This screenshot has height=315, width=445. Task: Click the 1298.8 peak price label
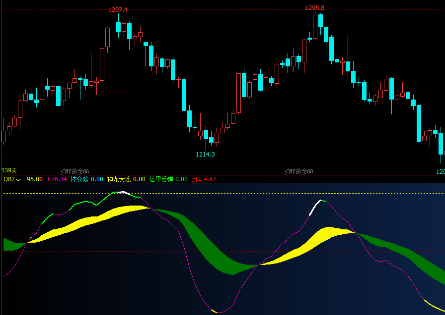315,8
